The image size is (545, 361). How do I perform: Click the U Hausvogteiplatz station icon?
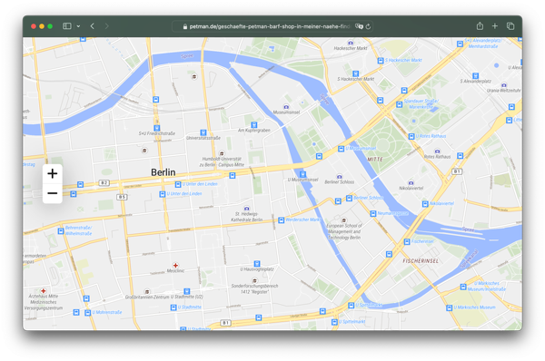click(257, 264)
